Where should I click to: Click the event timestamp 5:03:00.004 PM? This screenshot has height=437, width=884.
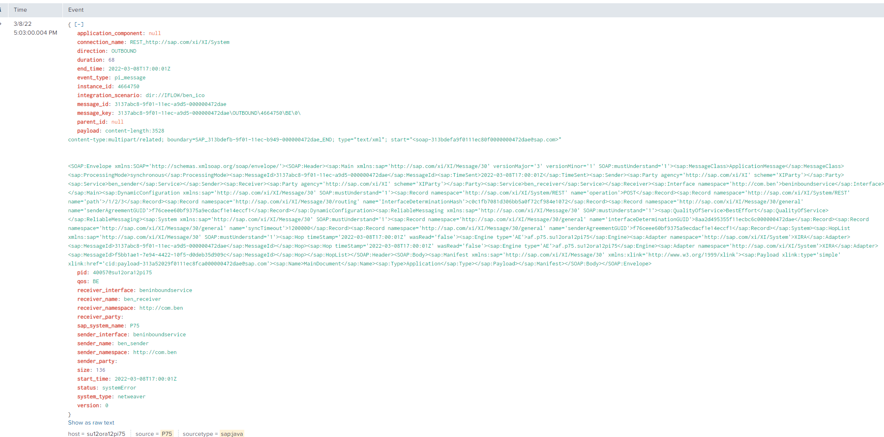pyautogui.click(x=35, y=33)
